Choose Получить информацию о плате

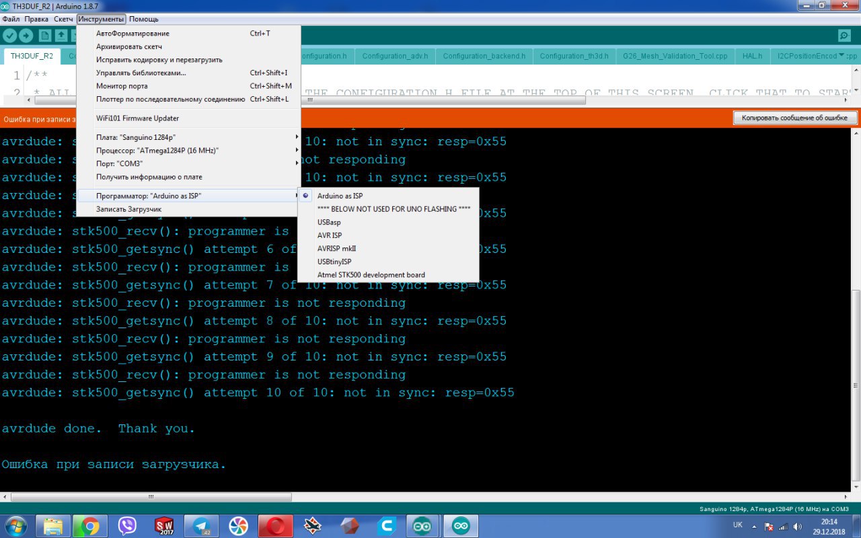[188, 177]
